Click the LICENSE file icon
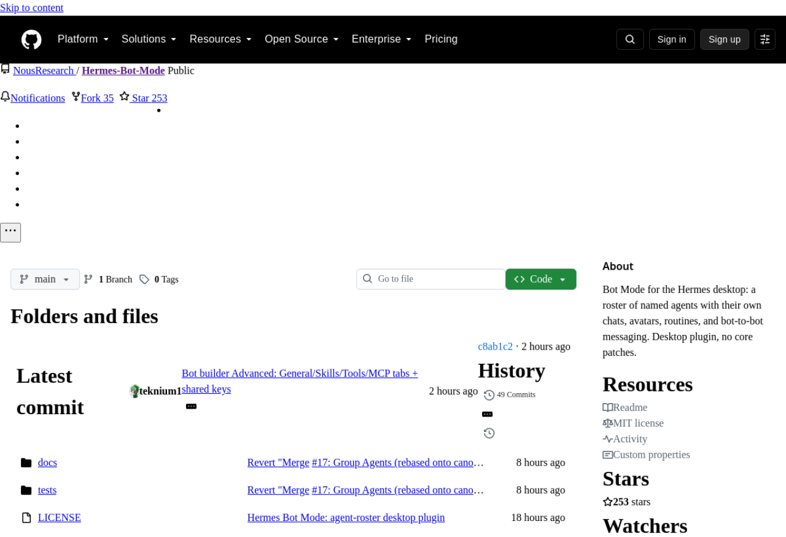The width and height of the screenshot is (786, 537). [x=26, y=518]
